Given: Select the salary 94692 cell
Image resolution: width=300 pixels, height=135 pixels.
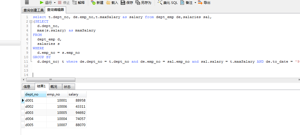Looking at the screenshot, I should [77, 112].
